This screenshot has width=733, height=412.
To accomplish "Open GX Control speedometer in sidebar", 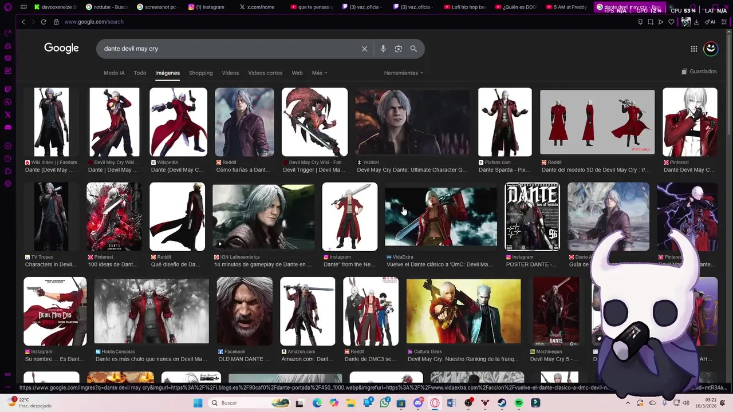I will (7, 33).
